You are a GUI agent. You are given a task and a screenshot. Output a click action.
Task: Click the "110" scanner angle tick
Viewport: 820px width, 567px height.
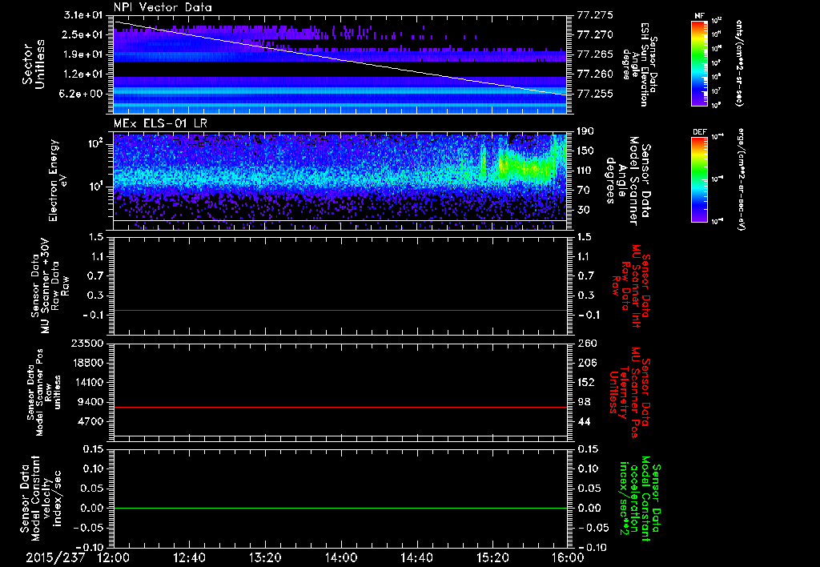585,171
